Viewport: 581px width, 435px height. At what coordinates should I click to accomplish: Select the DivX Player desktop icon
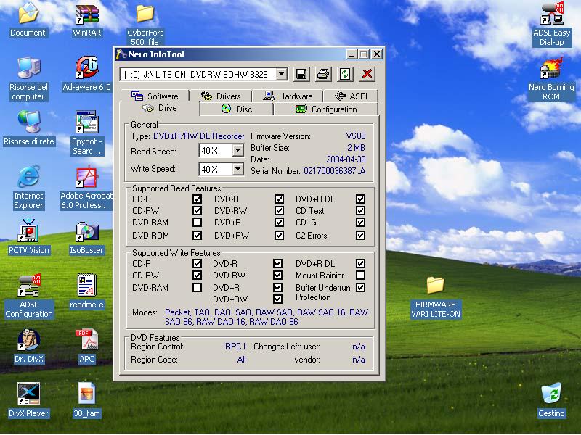[x=28, y=400]
